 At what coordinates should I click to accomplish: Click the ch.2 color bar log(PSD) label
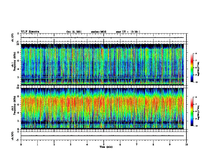coord(199,112)
